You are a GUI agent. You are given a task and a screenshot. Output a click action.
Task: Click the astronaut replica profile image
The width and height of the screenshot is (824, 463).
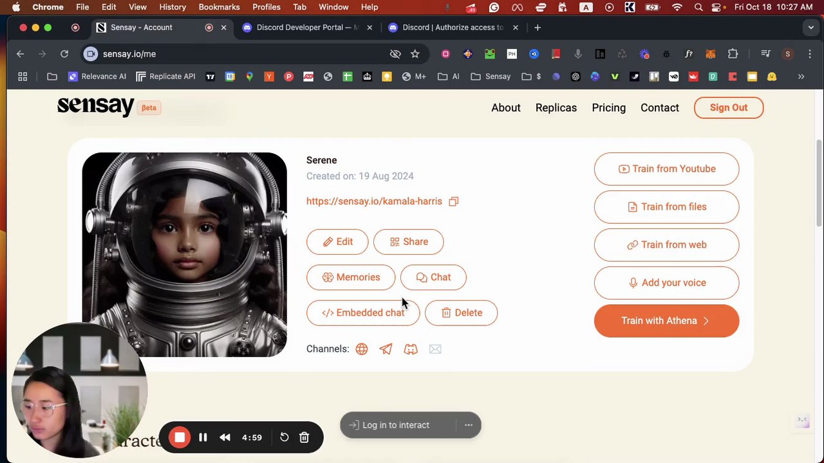(185, 255)
